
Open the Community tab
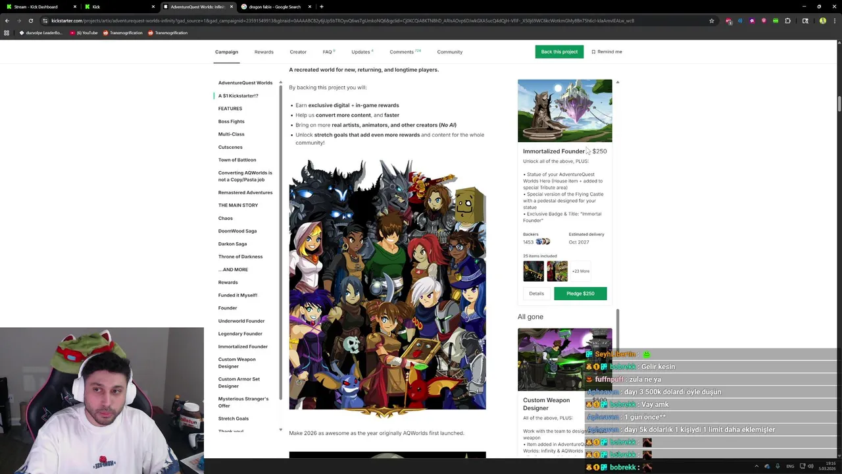point(450,51)
